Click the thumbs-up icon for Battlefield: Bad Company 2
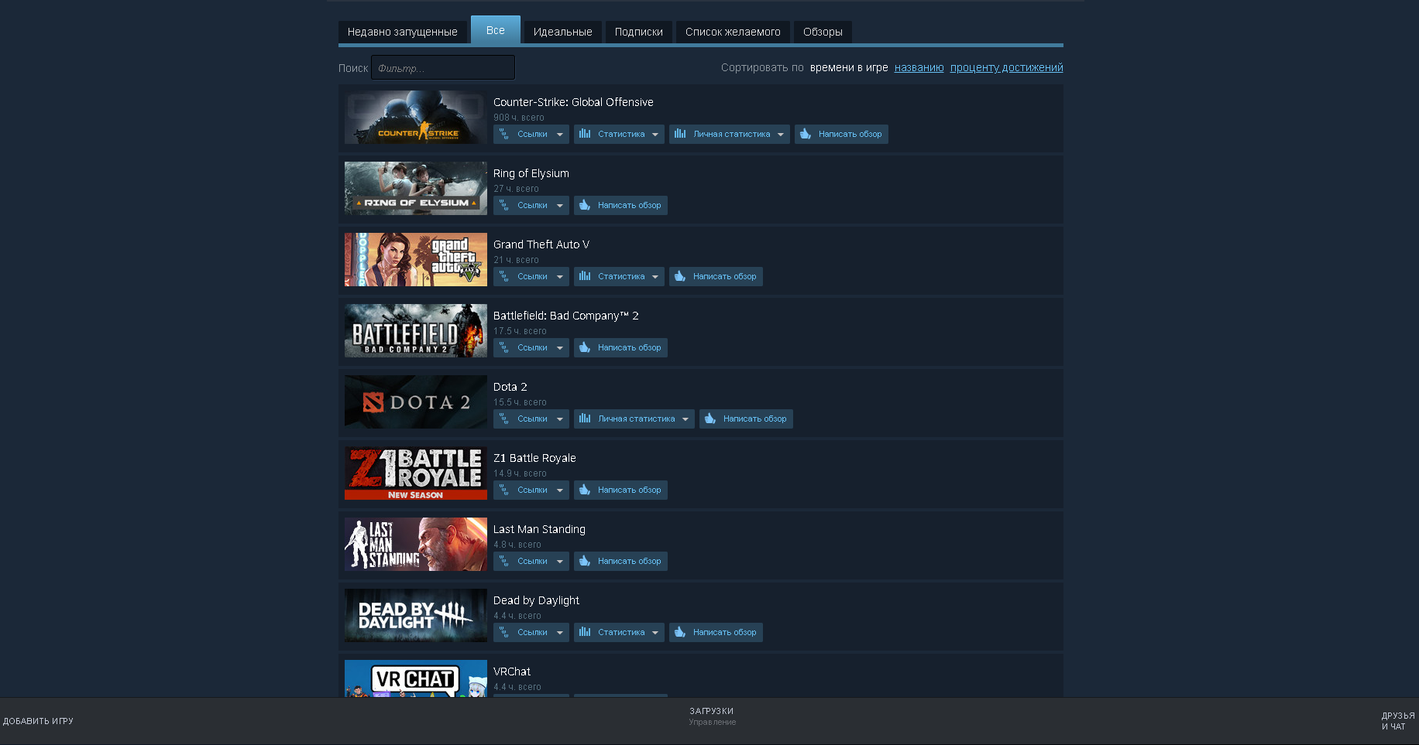 pyautogui.click(x=585, y=347)
